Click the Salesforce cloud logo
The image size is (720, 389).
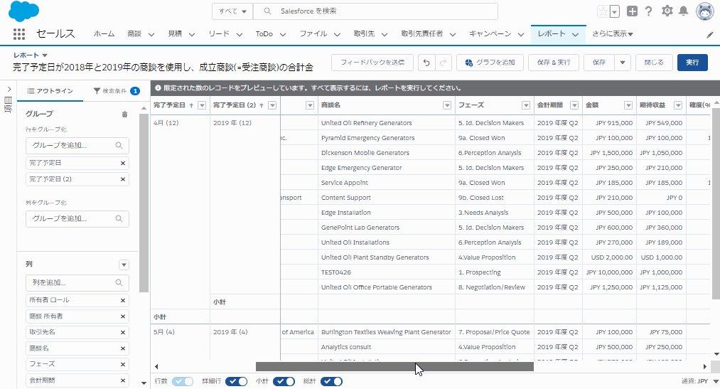coord(24,11)
